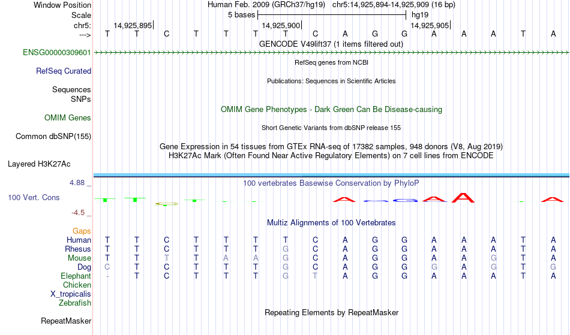570x335 pixels.
Task: Click the strand direction arrow ---> label
Action: point(85,35)
